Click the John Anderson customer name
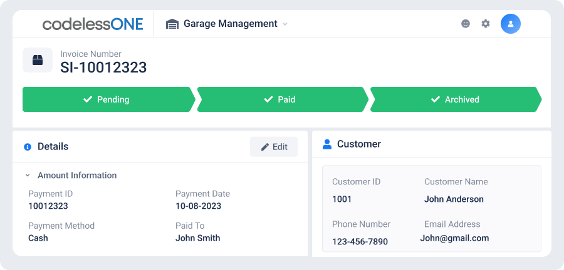This screenshot has height=270, width=564. click(454, 199)
